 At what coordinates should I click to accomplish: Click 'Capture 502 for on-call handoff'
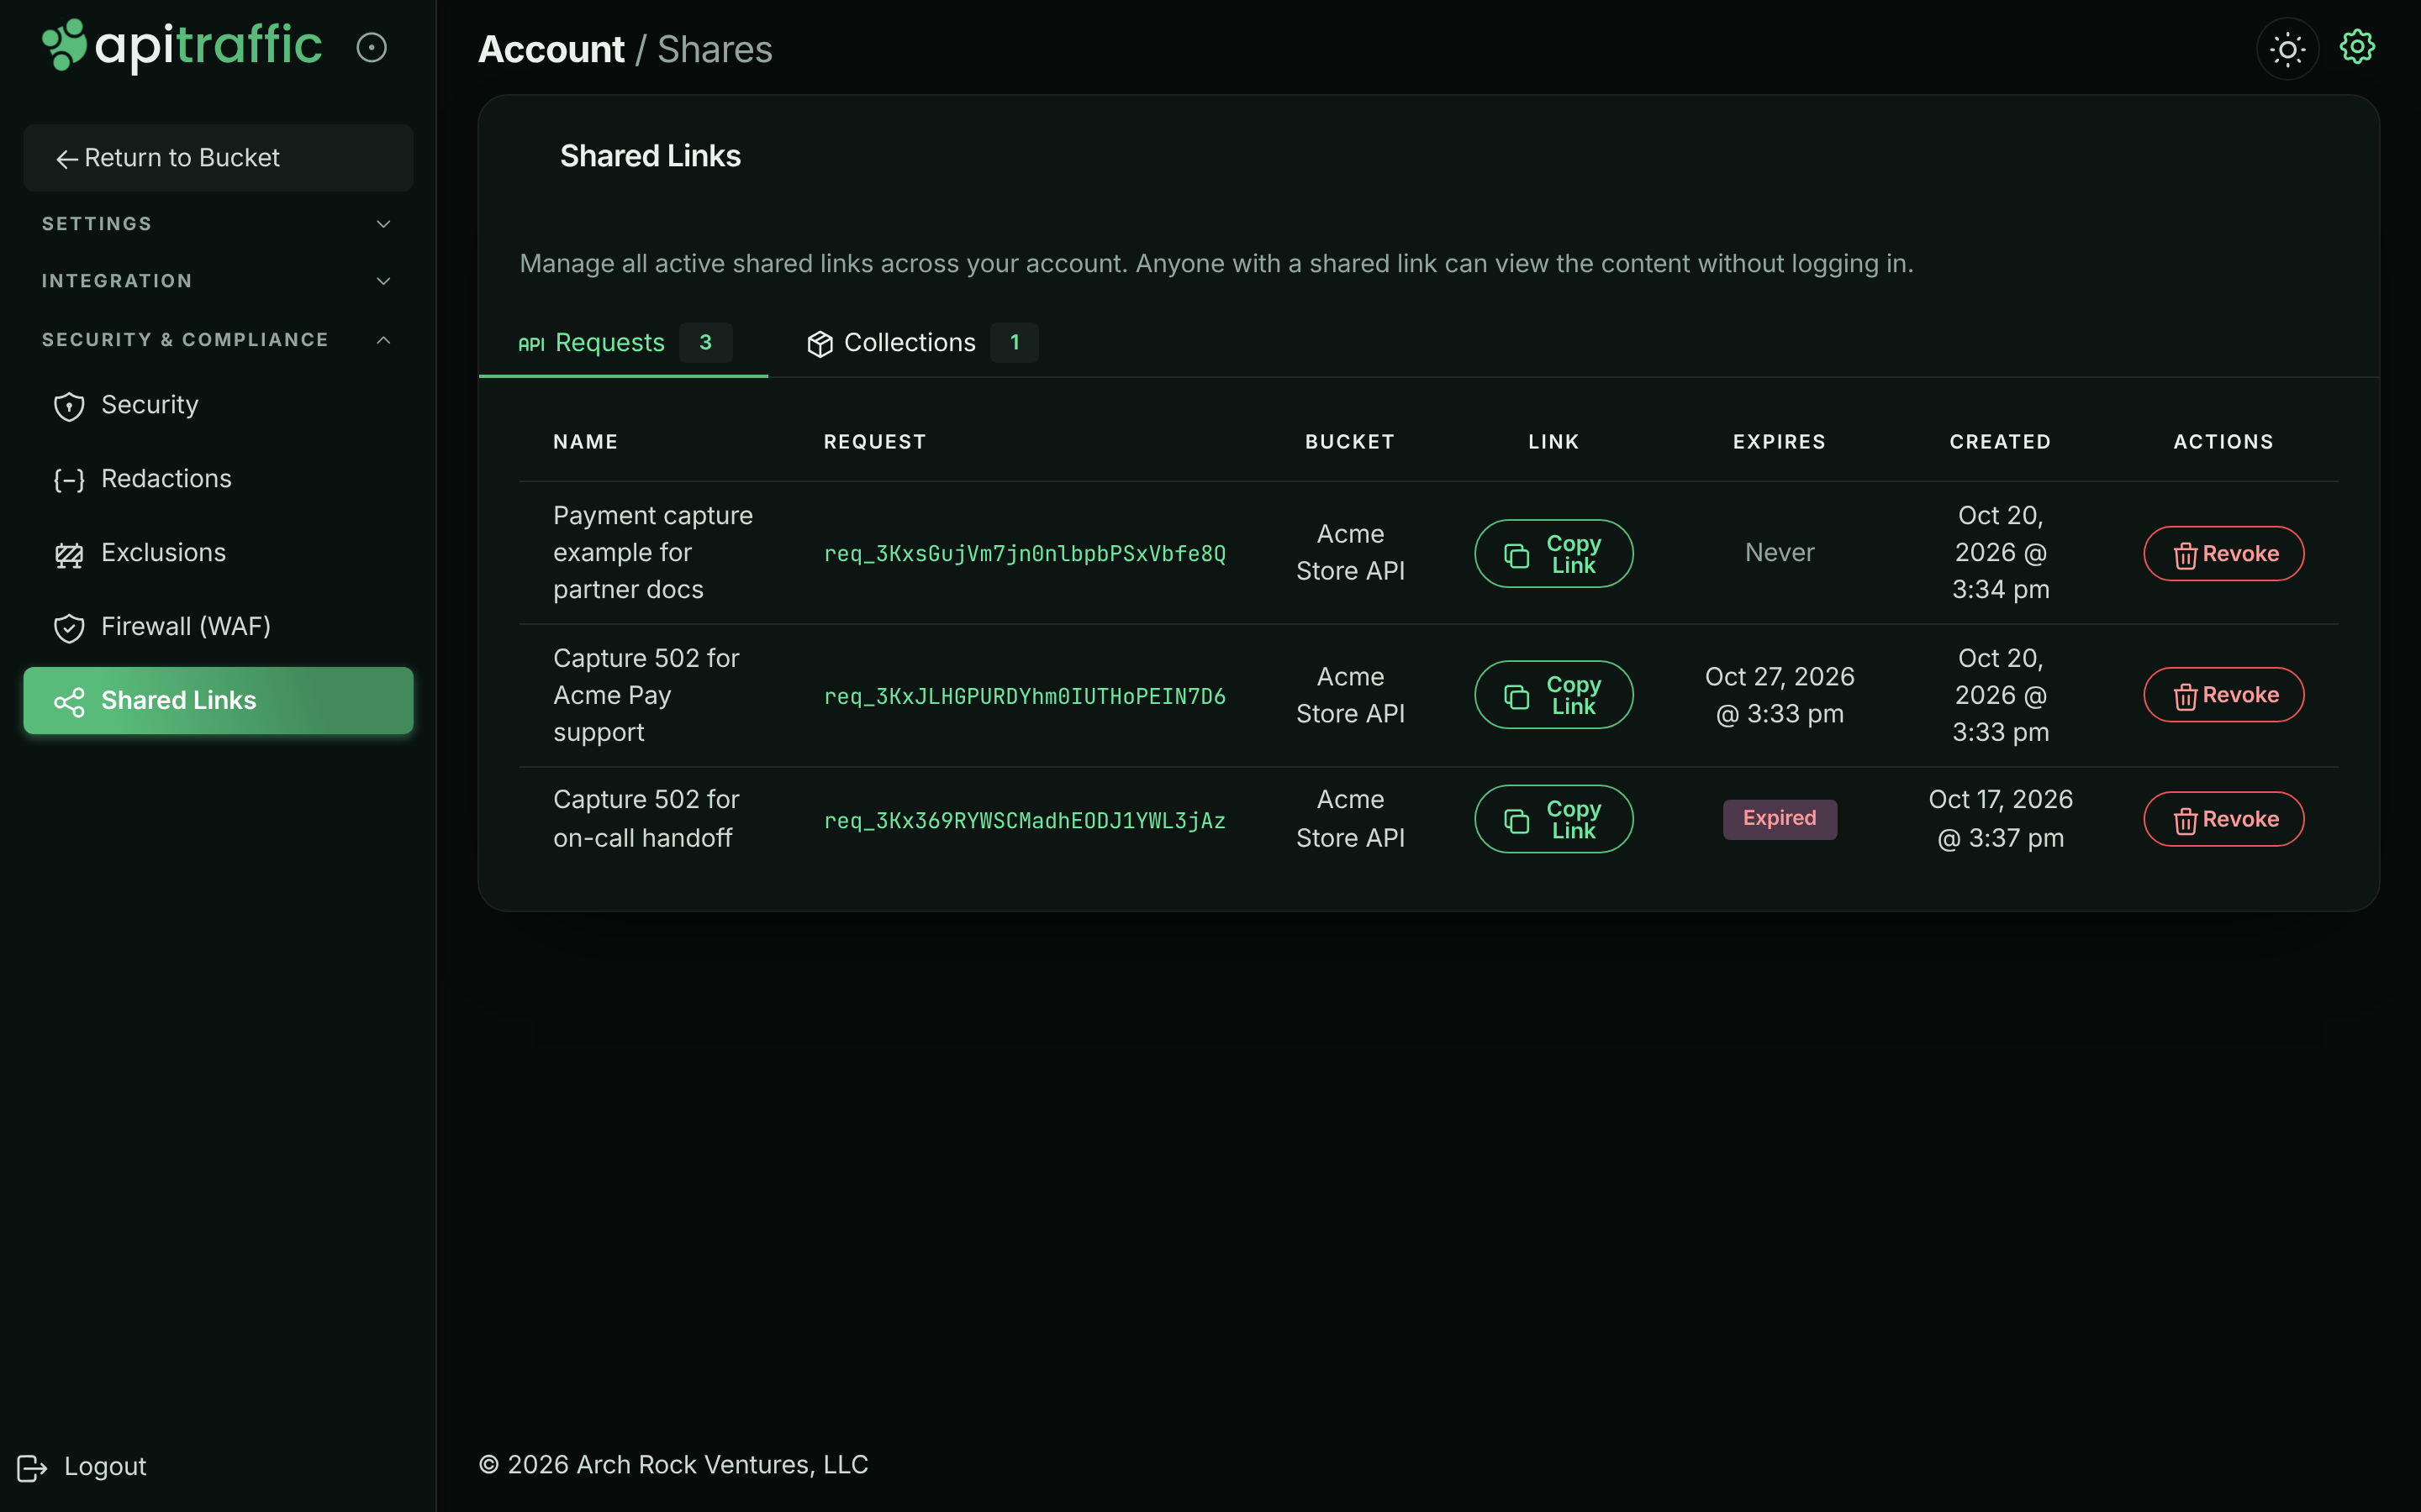[x=646, y=819]
